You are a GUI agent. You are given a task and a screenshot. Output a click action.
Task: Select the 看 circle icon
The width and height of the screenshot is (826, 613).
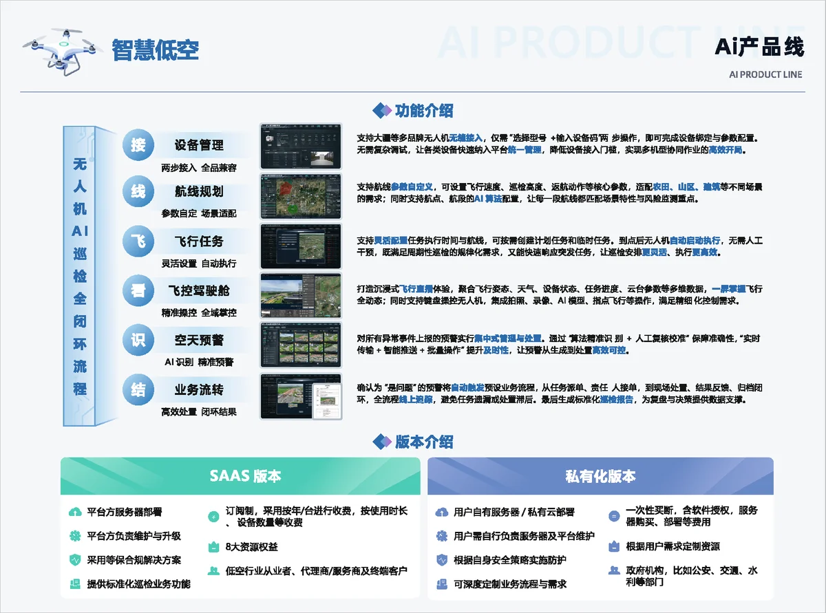point(138,291)
